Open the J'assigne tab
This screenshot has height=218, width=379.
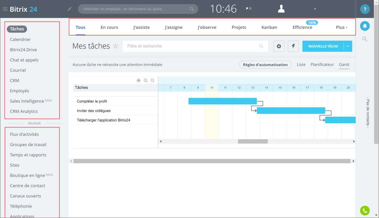(x=174, y=27)
